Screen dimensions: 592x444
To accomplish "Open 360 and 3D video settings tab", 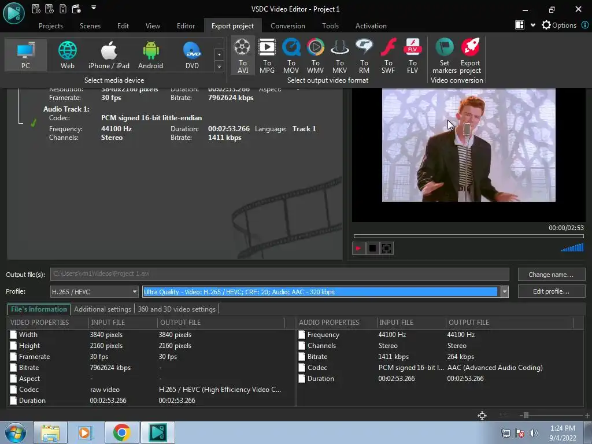I will click(x=176, y=309).
